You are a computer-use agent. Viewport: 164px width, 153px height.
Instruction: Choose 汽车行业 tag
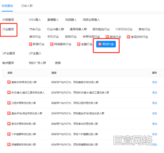[35, 29]
